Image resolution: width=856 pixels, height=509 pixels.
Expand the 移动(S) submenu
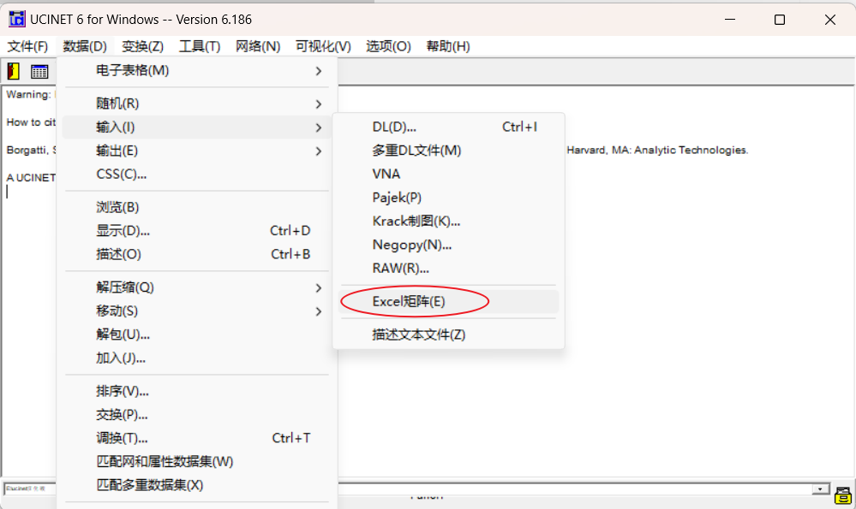click(197, 311)
